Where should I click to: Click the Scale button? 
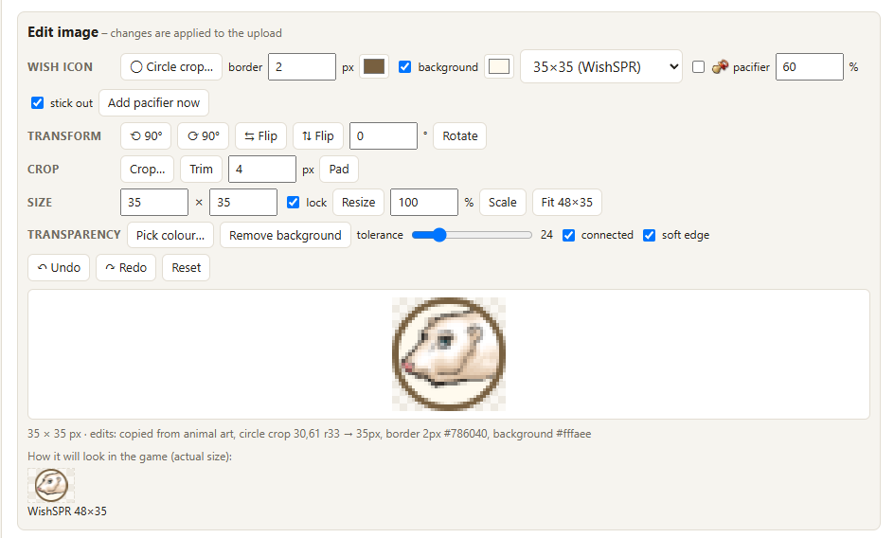tap(502, 202)
